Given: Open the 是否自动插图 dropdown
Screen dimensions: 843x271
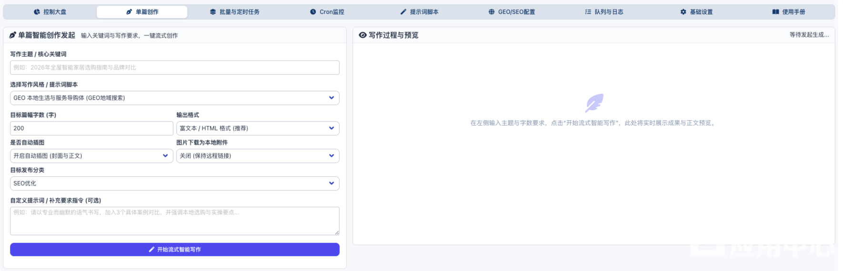Looking at the screenshot, I should pyautogui.click(x=91, y=156).
